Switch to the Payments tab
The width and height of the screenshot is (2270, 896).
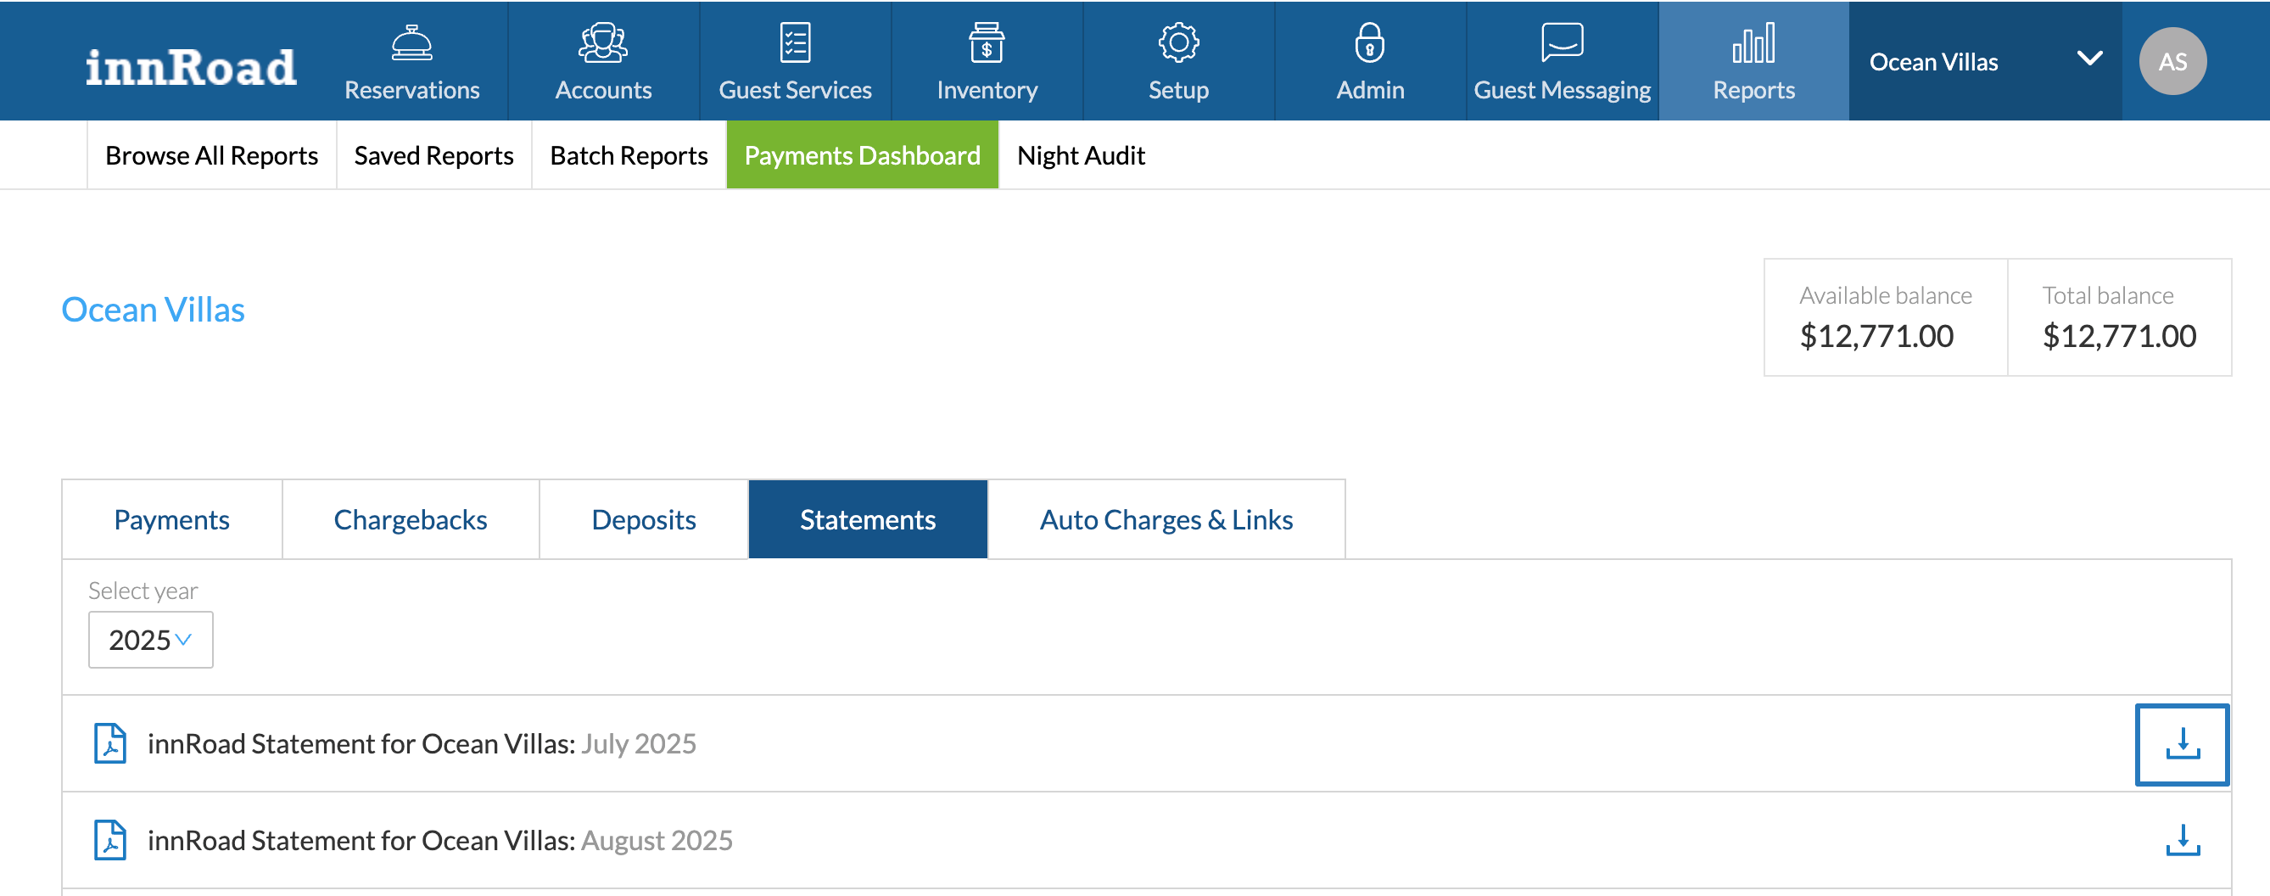tap(172, 519)
